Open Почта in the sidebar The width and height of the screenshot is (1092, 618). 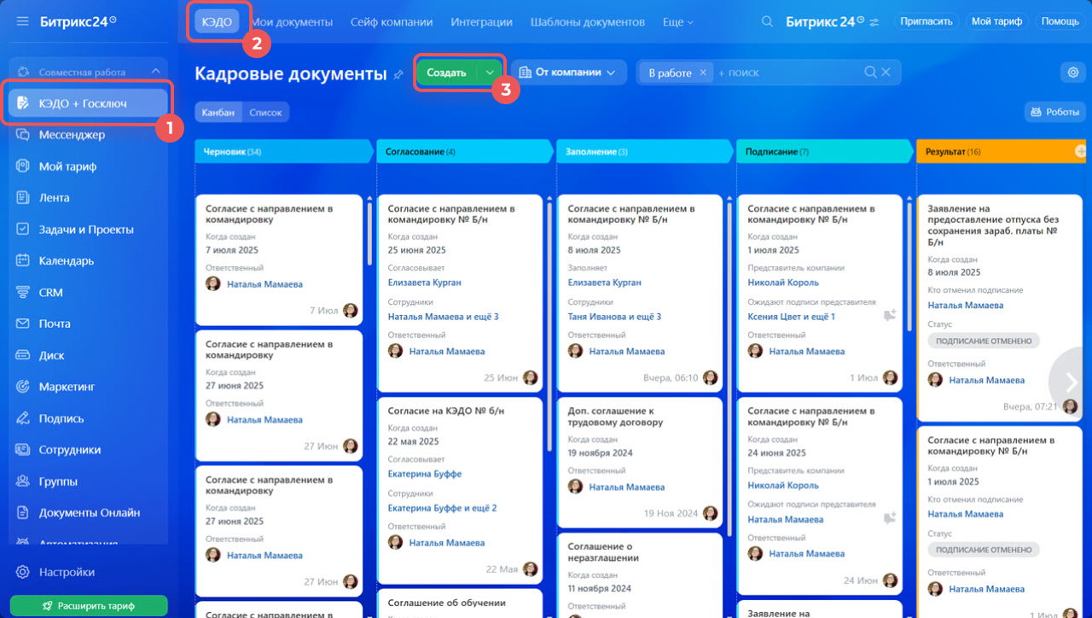coord(55,324)
